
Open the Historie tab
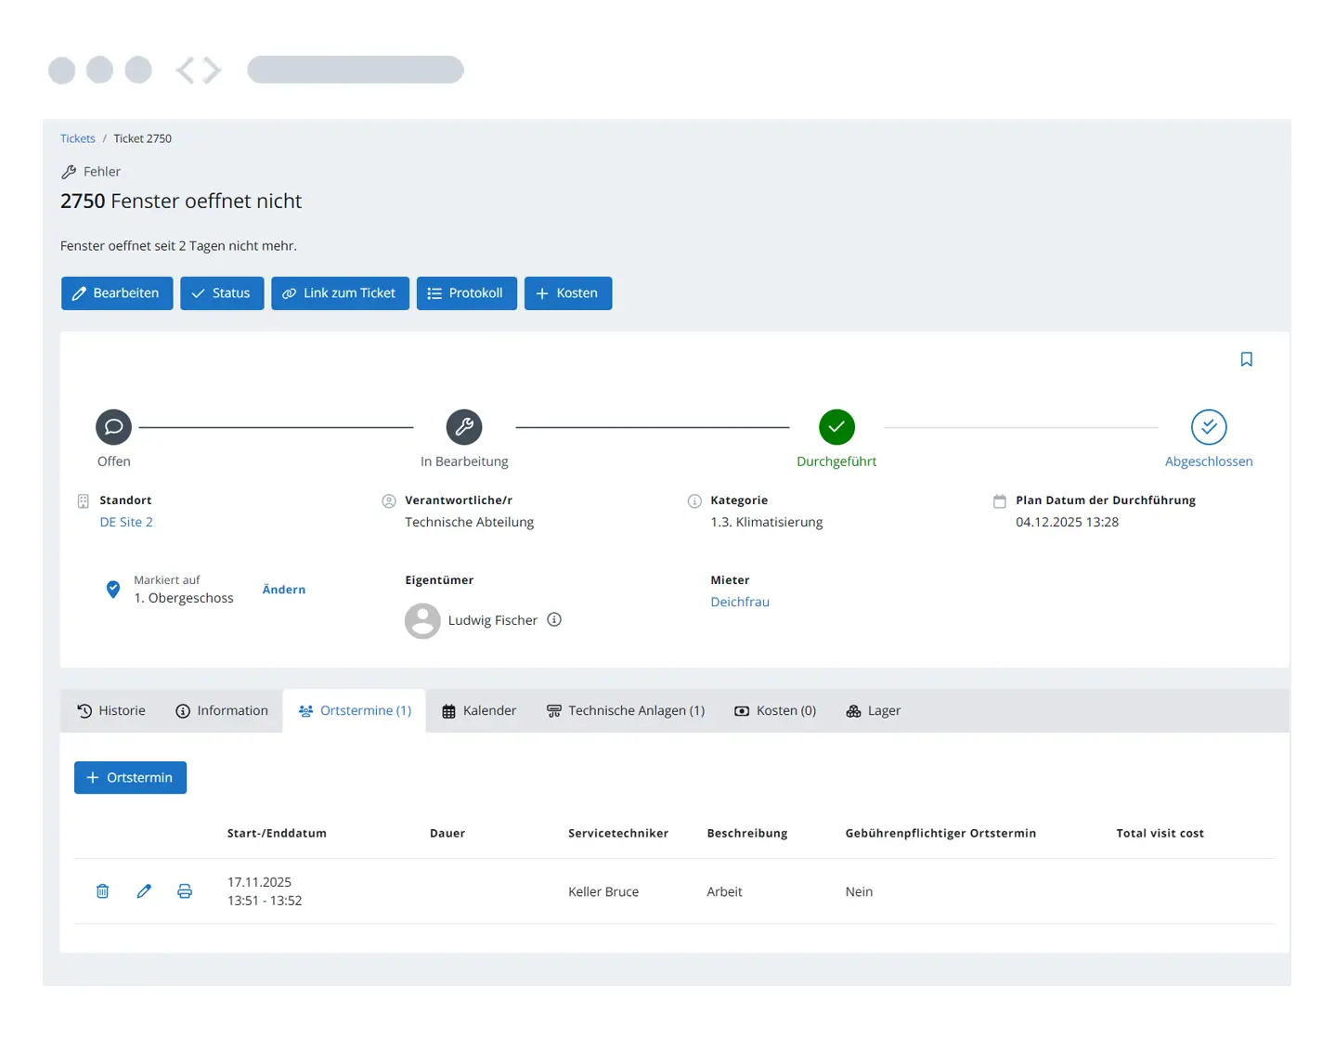(x=111, y=711)
